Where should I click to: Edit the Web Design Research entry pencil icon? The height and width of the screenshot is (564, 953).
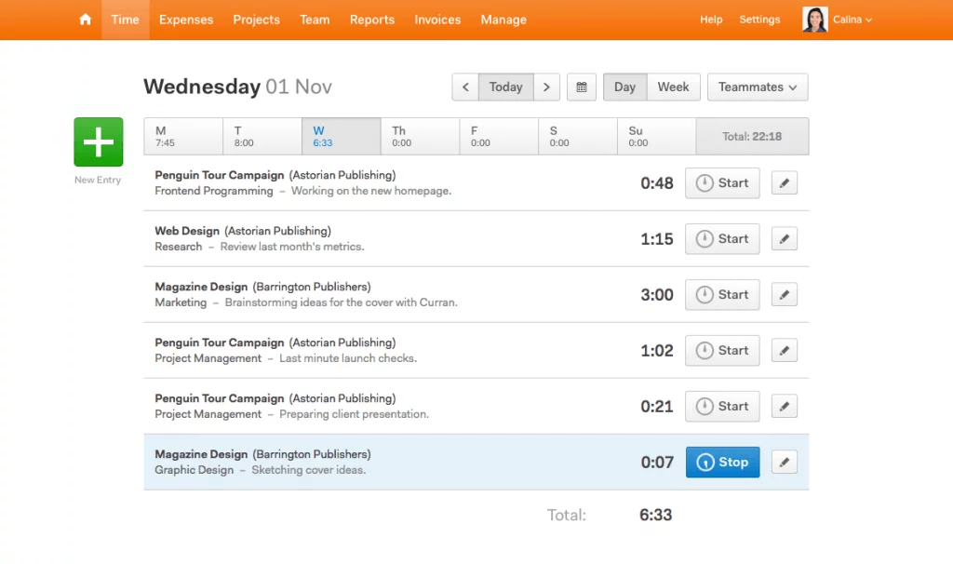point(785,239)
